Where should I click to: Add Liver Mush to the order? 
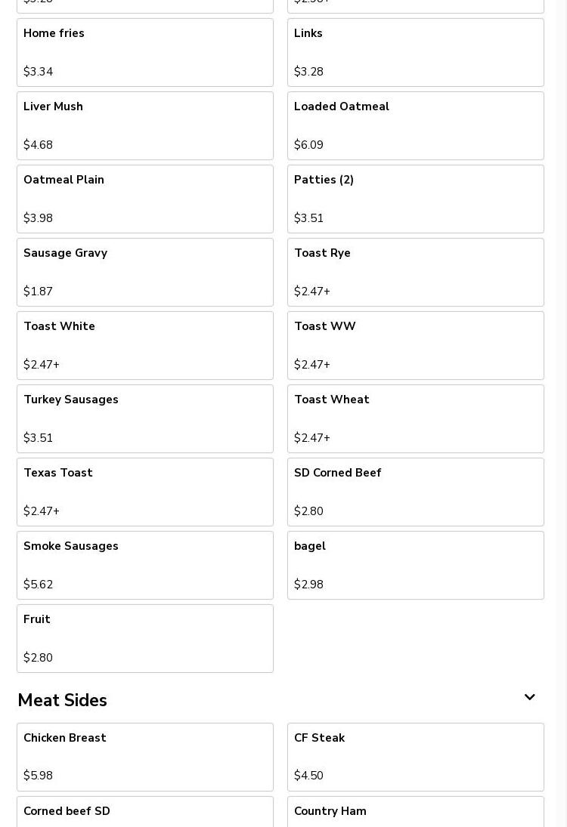point(144,125)
